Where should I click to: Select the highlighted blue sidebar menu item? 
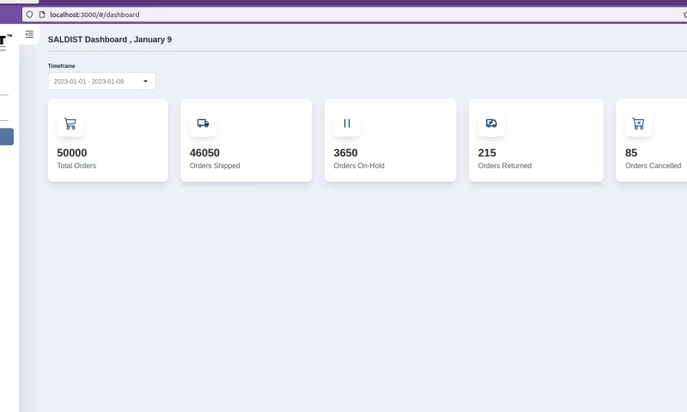7,136
